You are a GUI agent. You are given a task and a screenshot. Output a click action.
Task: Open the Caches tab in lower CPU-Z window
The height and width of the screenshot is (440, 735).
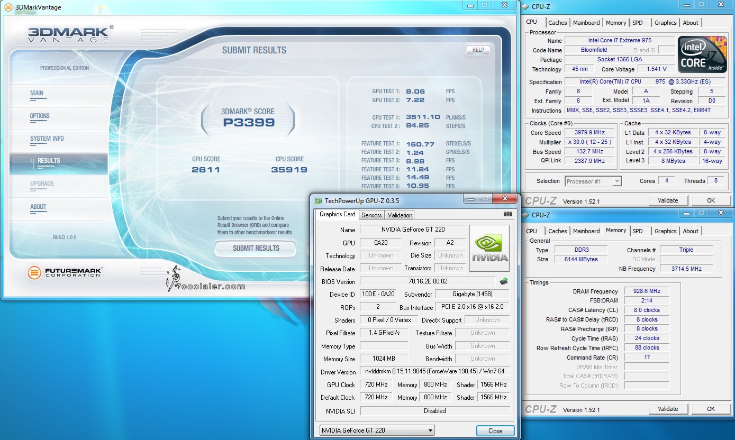[x=557, y=231]
